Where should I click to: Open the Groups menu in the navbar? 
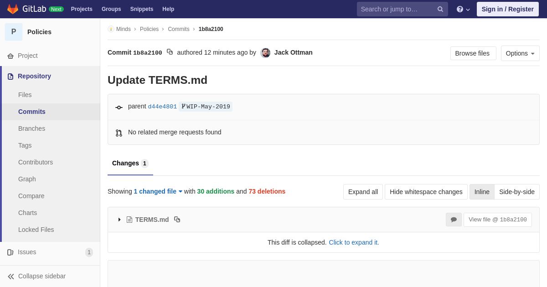[x=111, y=9]
